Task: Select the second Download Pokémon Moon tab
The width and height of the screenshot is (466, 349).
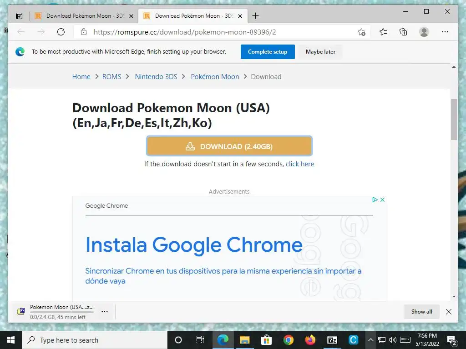Action: coord(193,16)
